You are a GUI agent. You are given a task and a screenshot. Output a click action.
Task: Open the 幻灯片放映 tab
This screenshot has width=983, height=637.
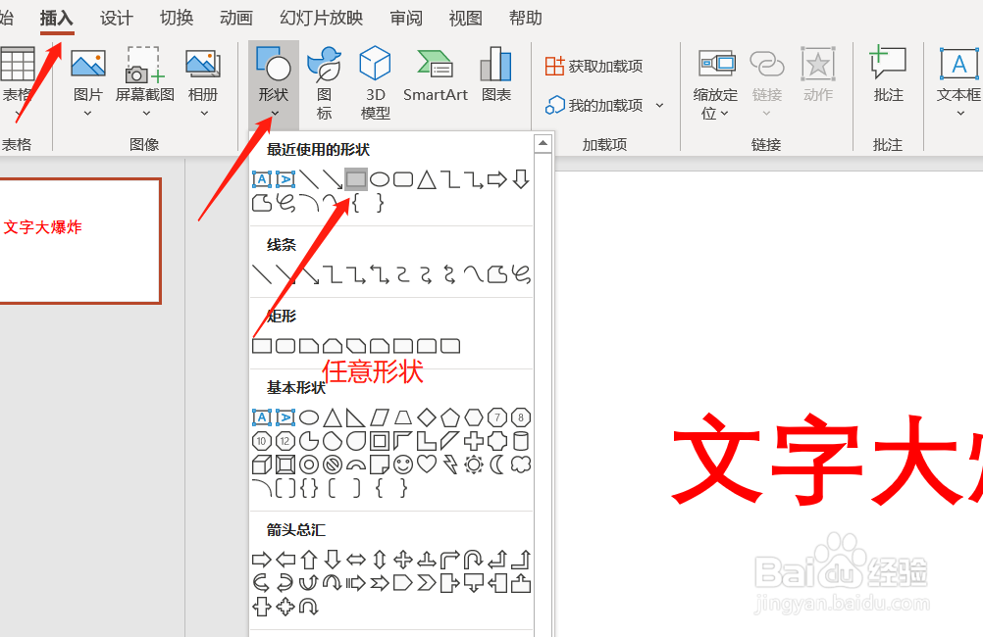tap(322, 19)
